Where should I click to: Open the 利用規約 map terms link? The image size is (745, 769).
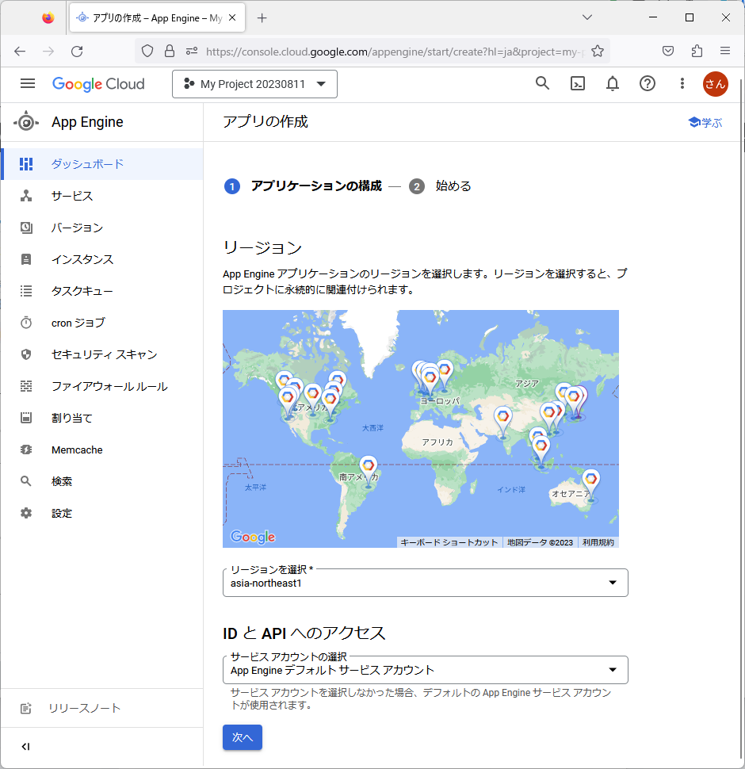tap(598, 542)
